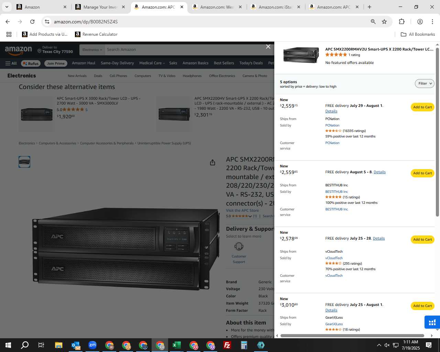
Task: Expand the tab search dropdown arrow
Action: (x=7, y=7)
